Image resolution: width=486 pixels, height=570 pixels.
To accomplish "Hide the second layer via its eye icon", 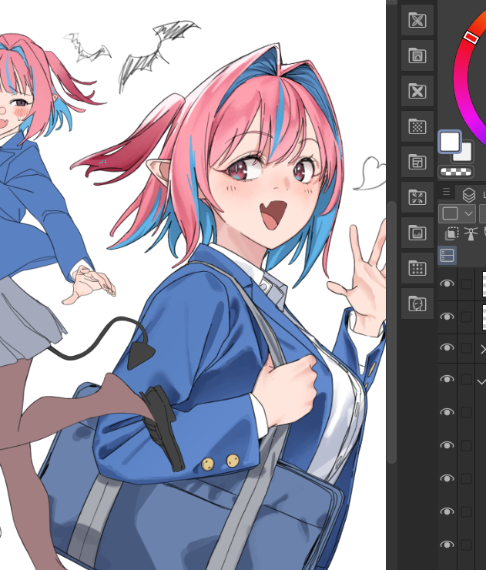I will click(x=447, y=317).
